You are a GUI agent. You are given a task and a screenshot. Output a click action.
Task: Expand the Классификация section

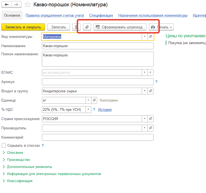tap(17, 181)
